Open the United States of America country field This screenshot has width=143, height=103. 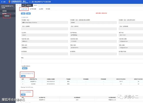pos(45,23)
